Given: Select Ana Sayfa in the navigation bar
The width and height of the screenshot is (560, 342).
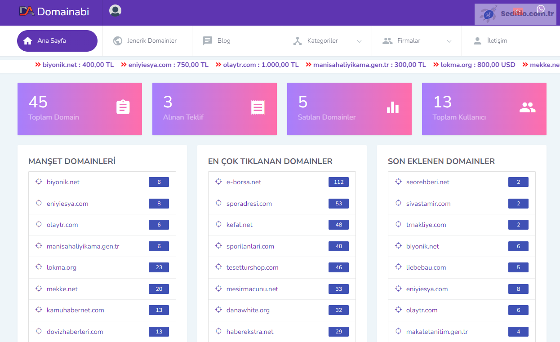Looking at the screenshot, I should pos(57,40).
